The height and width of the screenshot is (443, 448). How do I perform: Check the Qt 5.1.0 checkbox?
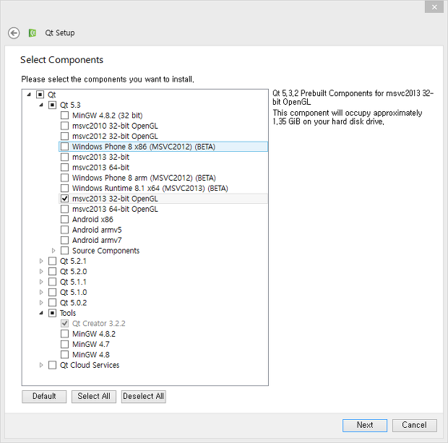(x=52, y=292)
